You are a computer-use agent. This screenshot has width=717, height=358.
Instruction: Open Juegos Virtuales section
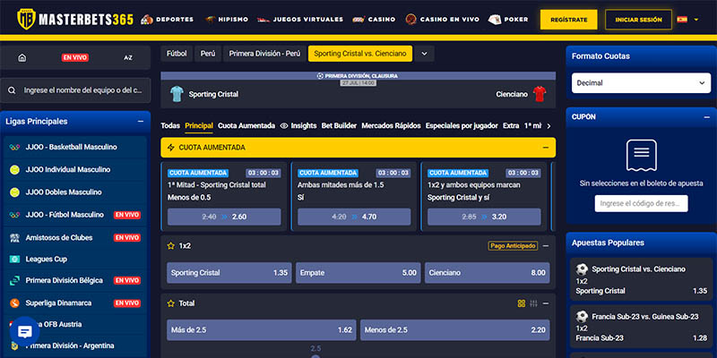tap(300, 19)
